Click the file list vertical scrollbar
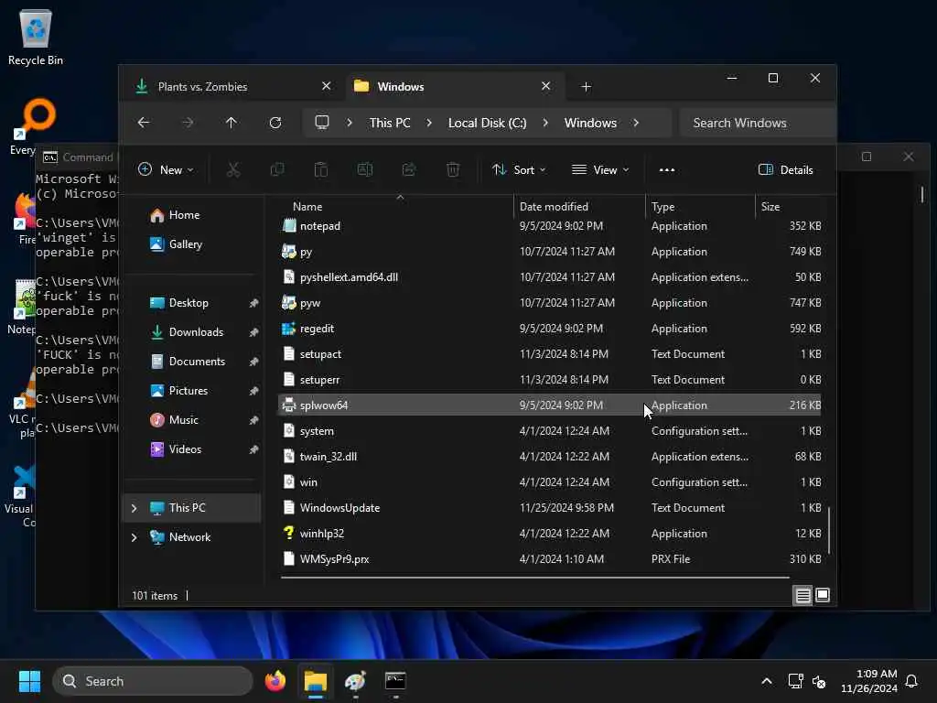Screen dimensions: 937x703 click(829, 531)
